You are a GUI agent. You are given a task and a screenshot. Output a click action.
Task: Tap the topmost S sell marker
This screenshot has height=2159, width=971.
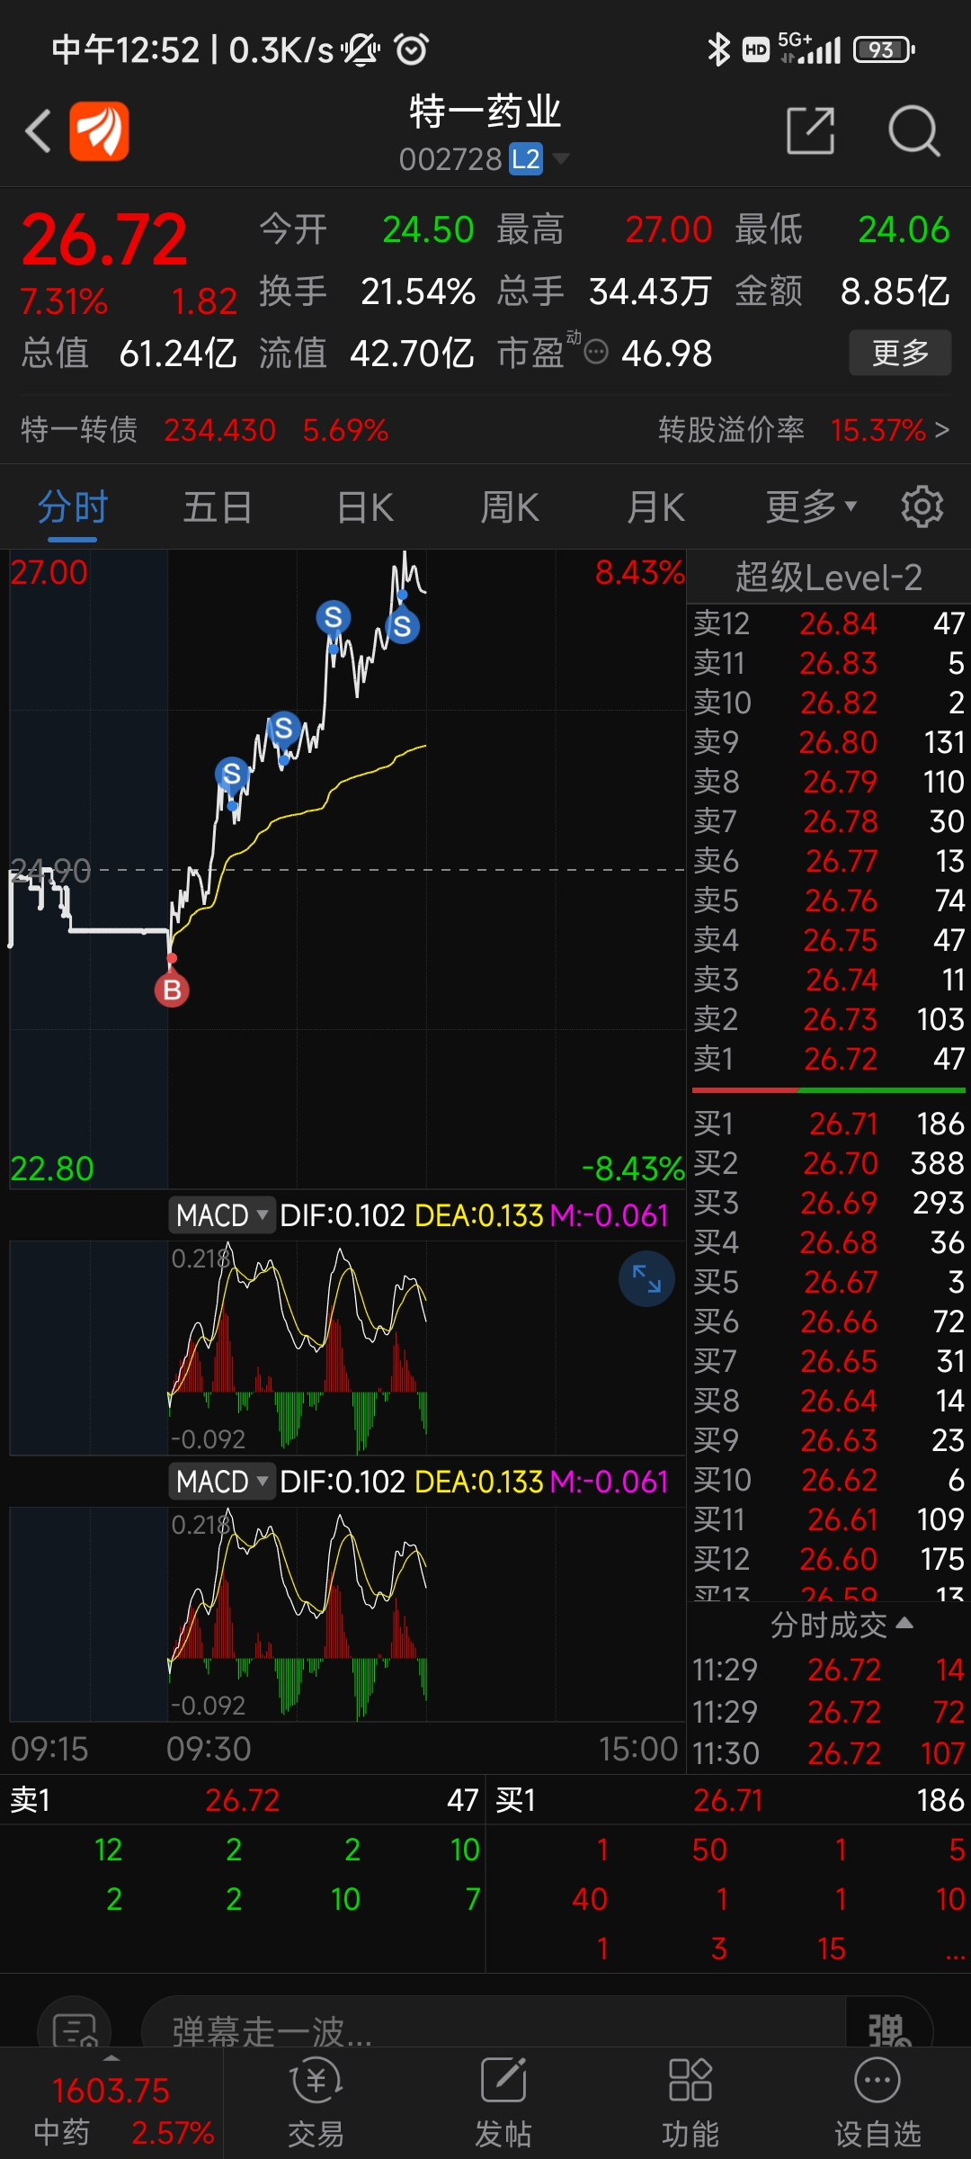[333, 617]
